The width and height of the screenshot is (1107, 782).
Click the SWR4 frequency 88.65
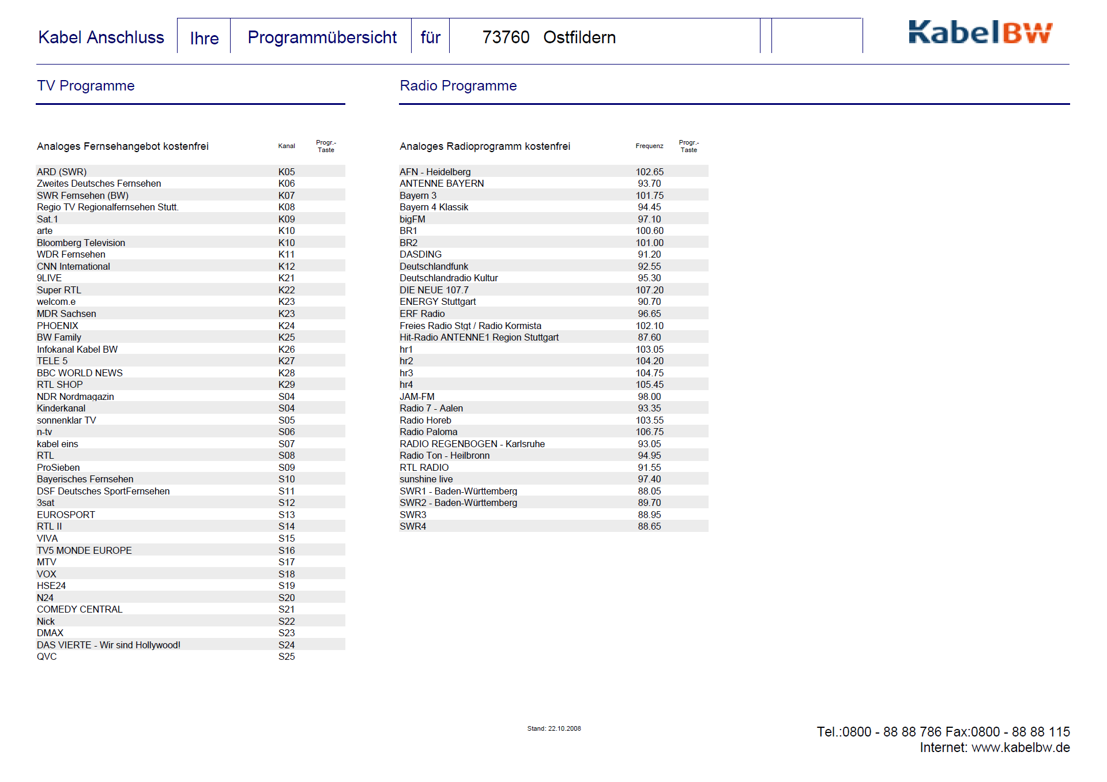tap(649, 526)
